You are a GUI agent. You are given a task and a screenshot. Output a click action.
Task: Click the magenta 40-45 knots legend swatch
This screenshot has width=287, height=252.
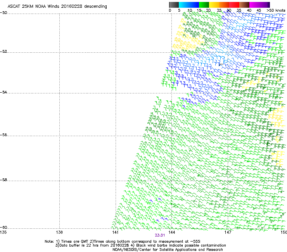(x=254, y=5)
